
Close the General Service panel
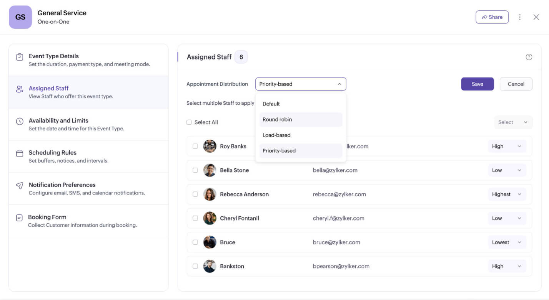536,17
